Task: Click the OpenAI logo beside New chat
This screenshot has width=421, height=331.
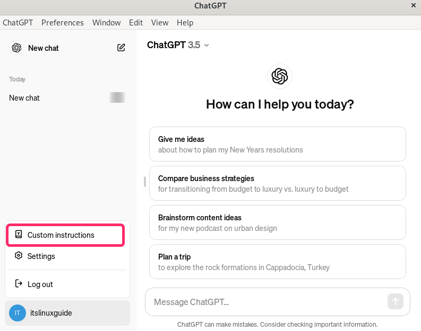Action: coord(17,48)
